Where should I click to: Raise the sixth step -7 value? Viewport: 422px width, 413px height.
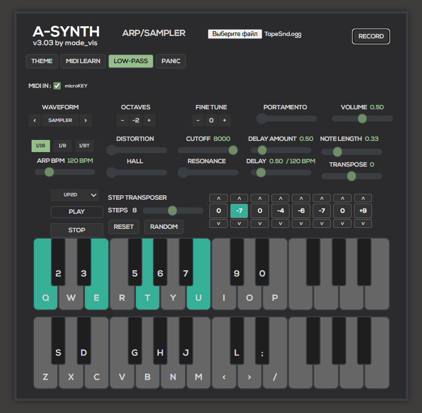[322, 198]
